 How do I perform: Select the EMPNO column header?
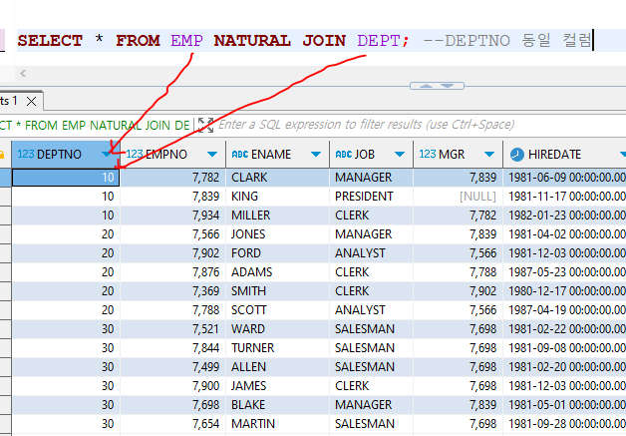tap(172, 155)
